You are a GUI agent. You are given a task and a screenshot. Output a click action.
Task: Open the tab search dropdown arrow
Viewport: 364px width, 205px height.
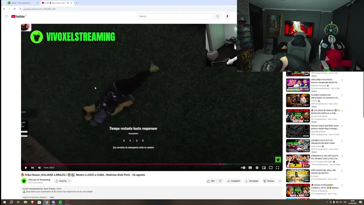click(x=4, y=3)
